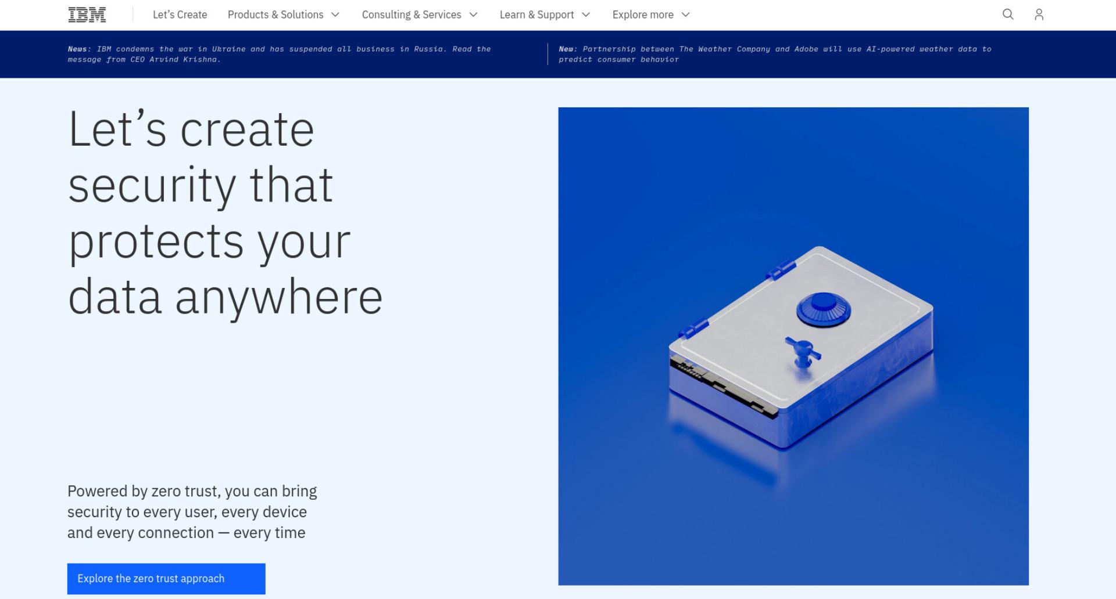Open the user profile icon

coord(1039,15)
